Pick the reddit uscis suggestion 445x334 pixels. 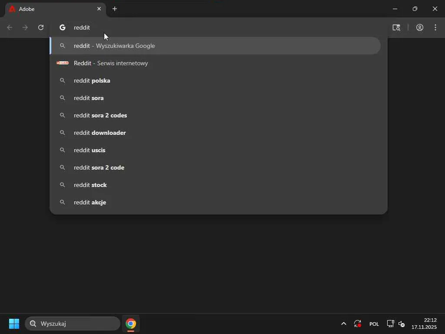215,150
